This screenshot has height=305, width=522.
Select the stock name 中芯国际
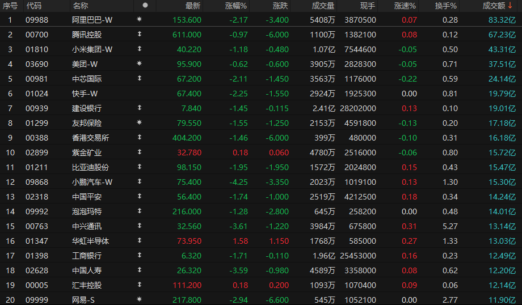coord(87,79)
